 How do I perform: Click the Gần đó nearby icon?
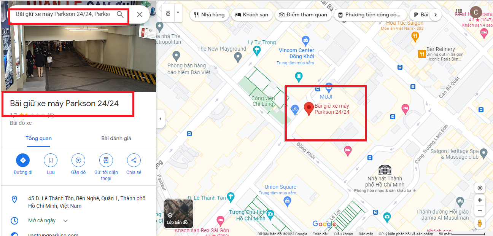[x=78, y=160]
